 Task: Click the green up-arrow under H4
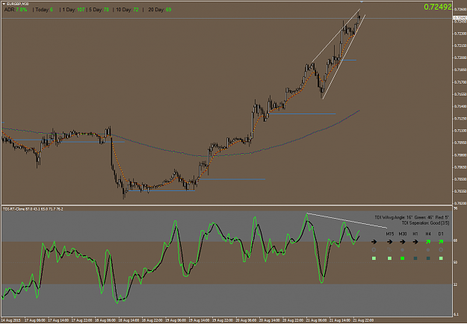(428, 242)
